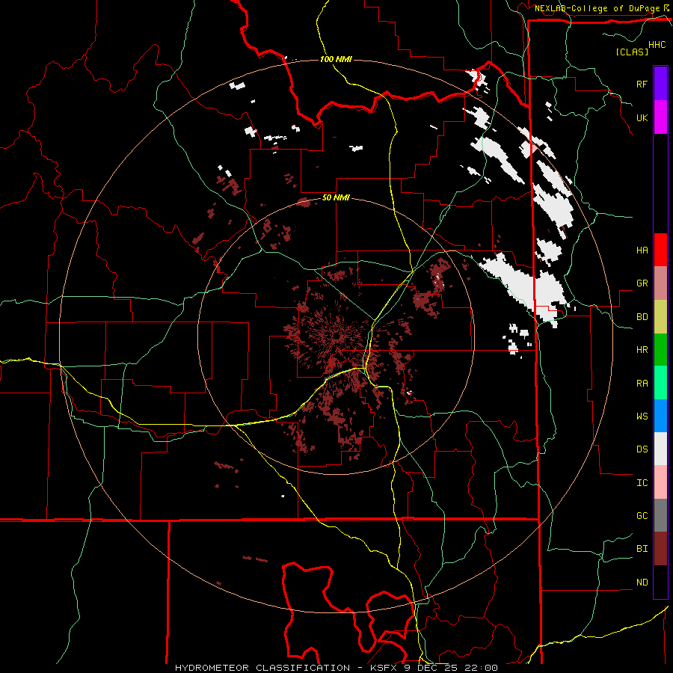
Task: Click the RF legend label
Action: pos(642,84)
